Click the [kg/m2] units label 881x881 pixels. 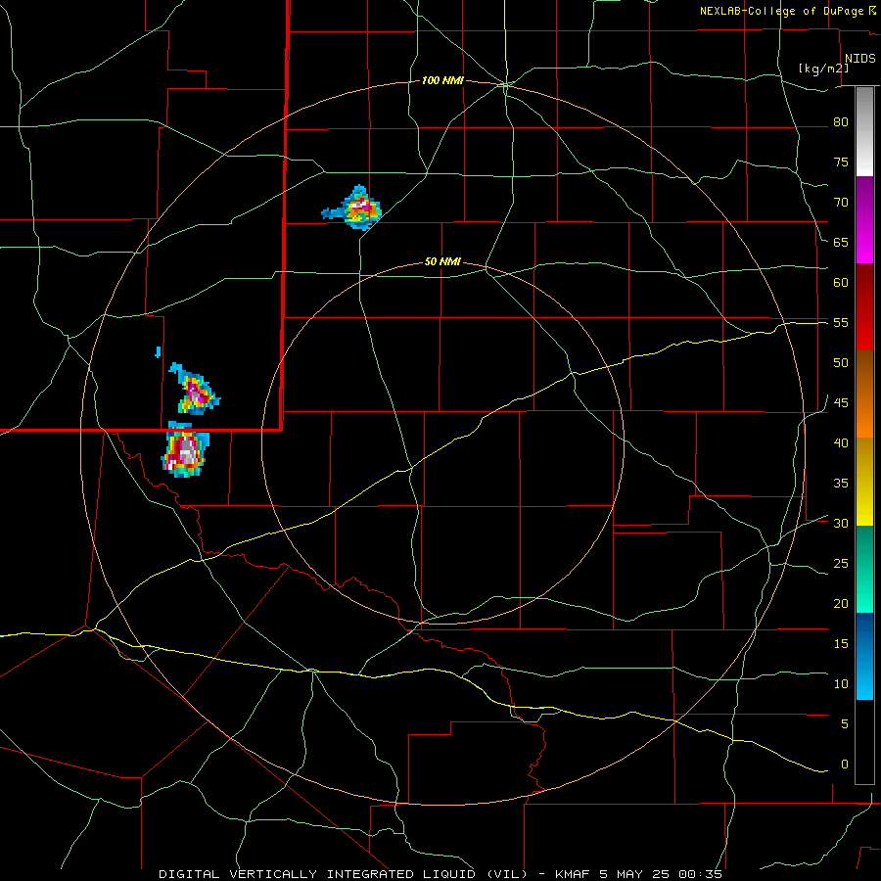[x=823, y=69]
